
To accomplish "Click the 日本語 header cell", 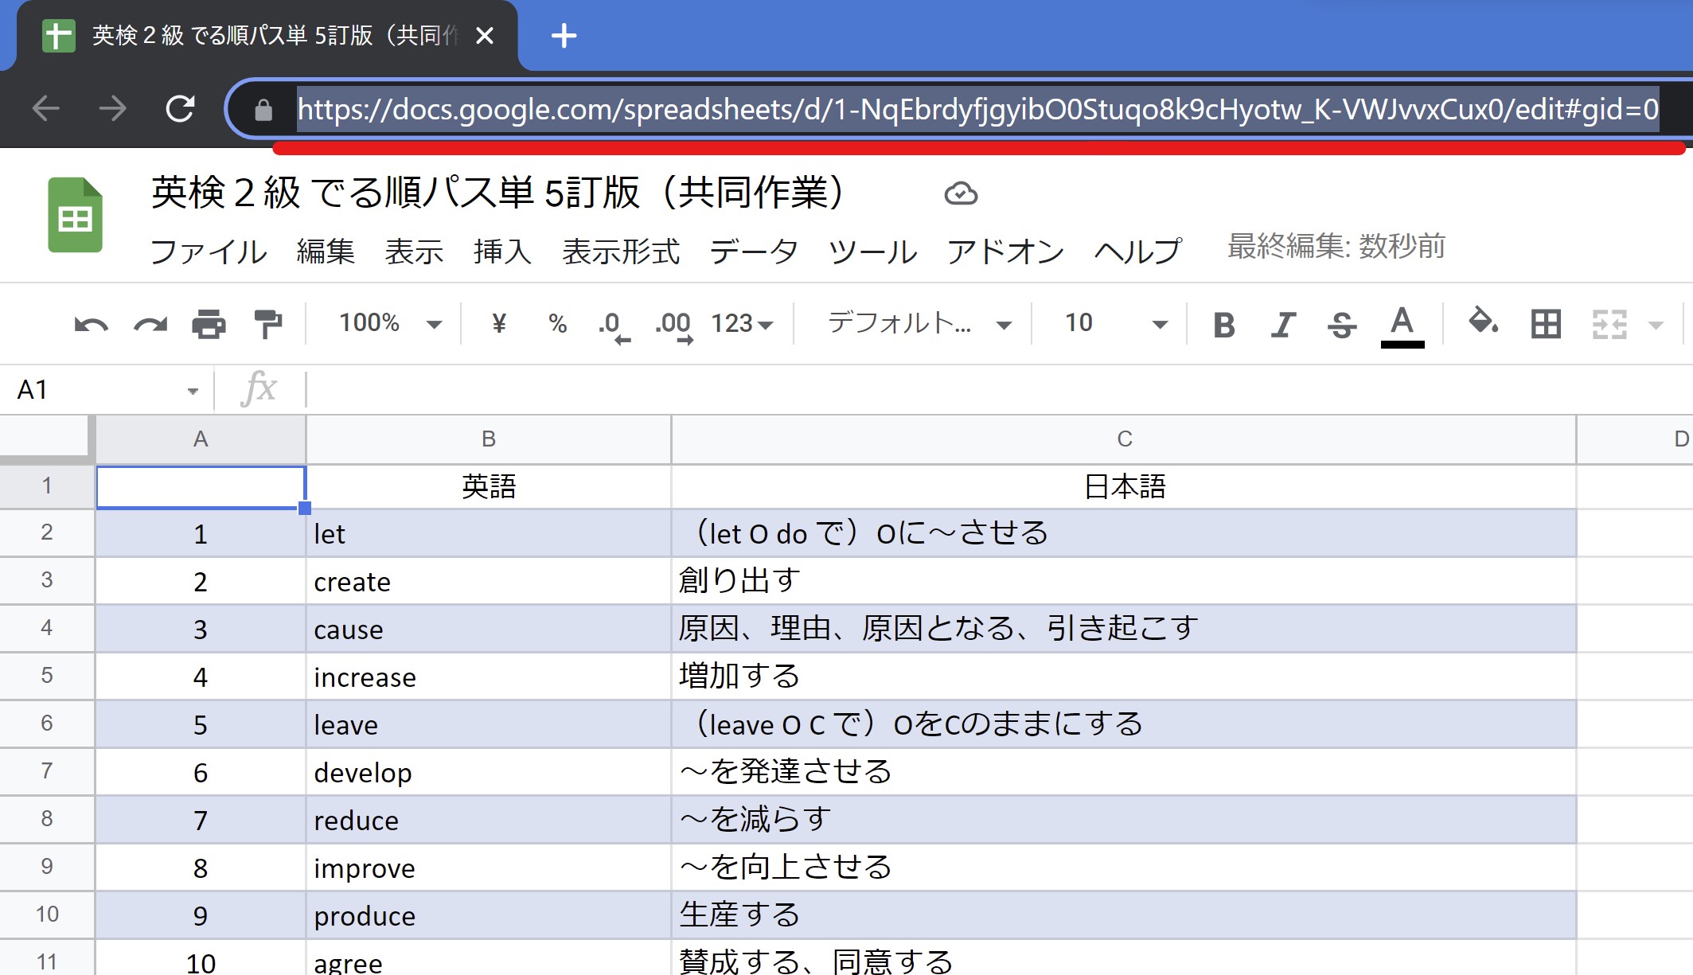I will click(x=1124, y=486).
